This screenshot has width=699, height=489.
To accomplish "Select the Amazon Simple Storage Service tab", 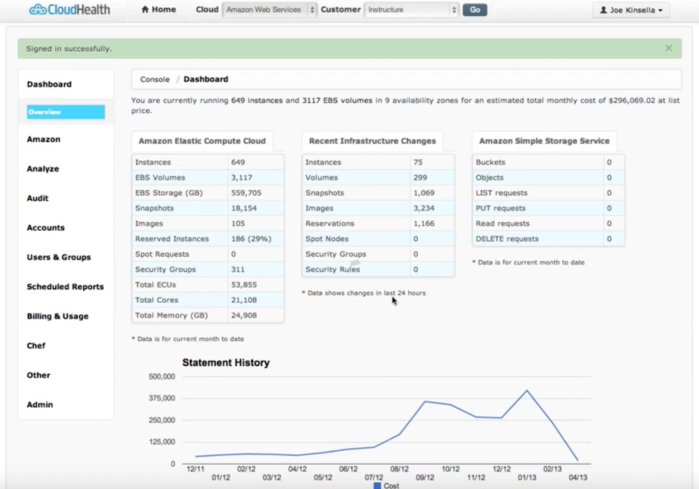I will [544, 141].
